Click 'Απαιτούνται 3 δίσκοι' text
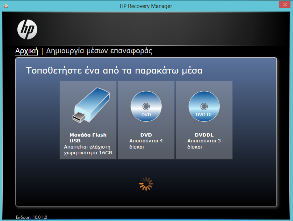 click(x=204, y=144)
